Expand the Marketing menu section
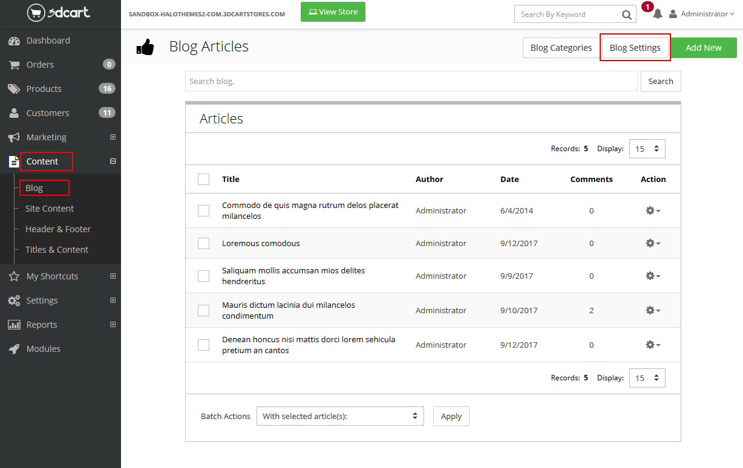Viewport: 743px width, 468px height. tap(113, 137)
